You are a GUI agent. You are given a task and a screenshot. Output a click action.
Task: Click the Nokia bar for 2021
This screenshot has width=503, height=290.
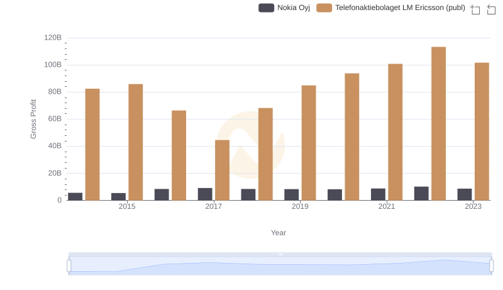(x=378, y=194)
